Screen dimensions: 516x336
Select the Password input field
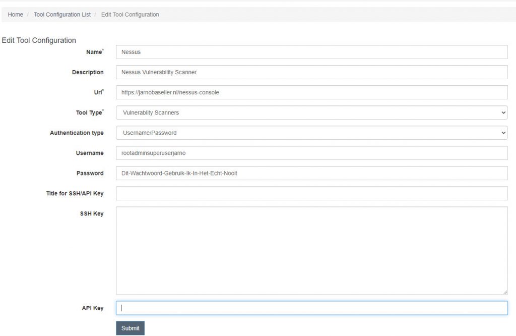click(311, 173)
